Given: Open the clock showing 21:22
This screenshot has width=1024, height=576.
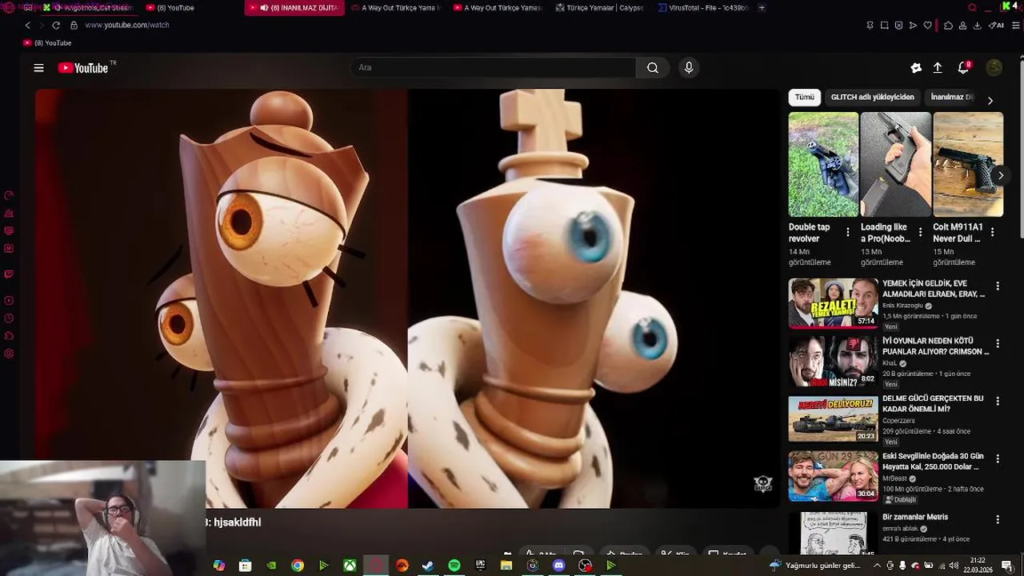Looking at the screenshot, I should pos(978,565).
